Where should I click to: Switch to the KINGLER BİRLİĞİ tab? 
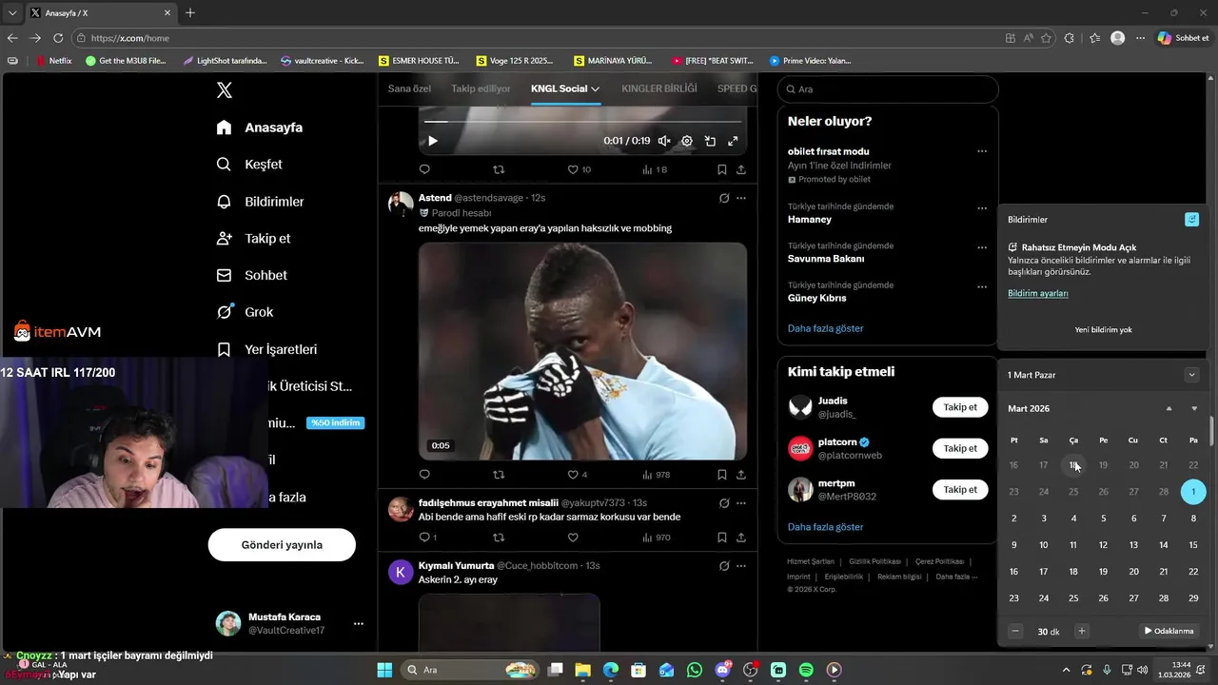659,88
